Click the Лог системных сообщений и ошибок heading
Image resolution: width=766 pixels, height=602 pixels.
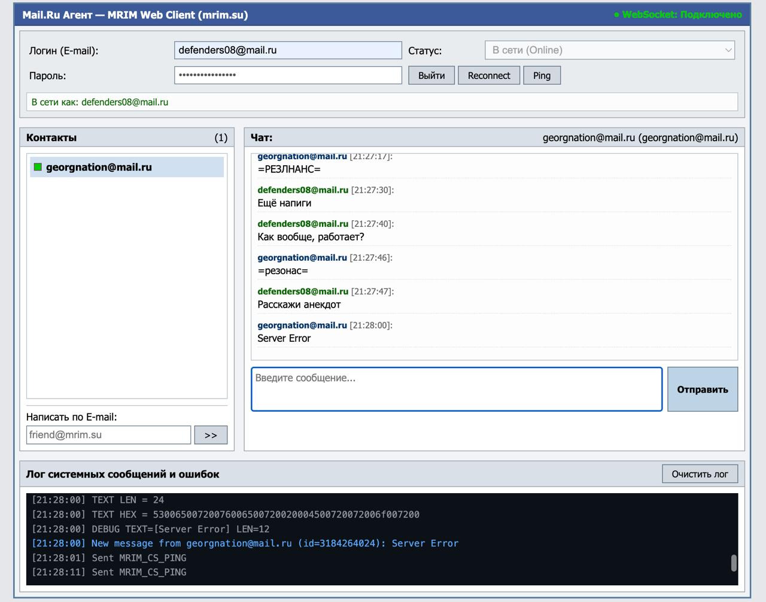point(123,474)
